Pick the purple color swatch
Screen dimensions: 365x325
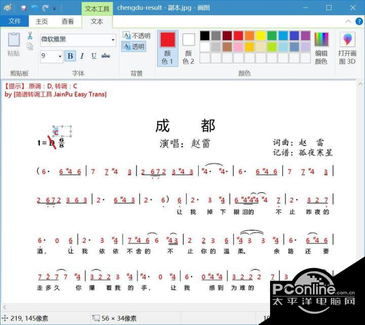pos(306,36)
